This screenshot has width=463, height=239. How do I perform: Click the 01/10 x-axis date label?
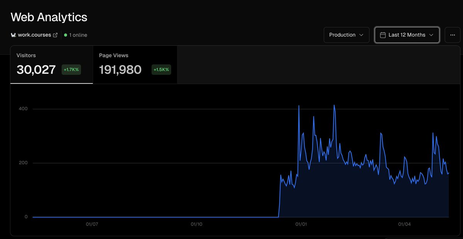tap(196, 224)
